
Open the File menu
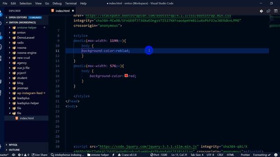(5, 3)
